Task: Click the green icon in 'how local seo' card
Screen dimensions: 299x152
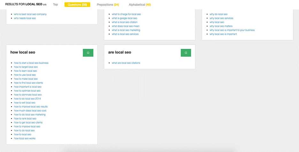Action: (x=88, y=53)
